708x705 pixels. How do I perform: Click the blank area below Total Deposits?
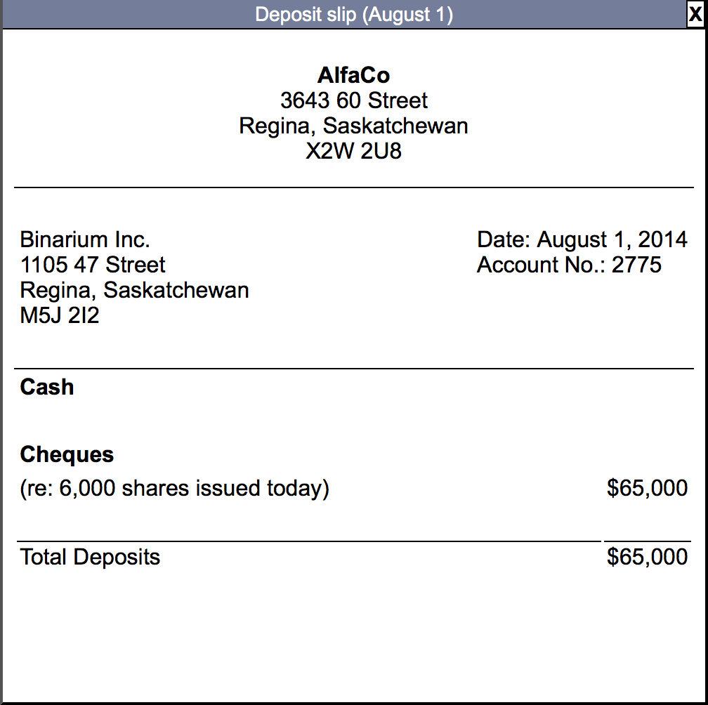(354, 632)
